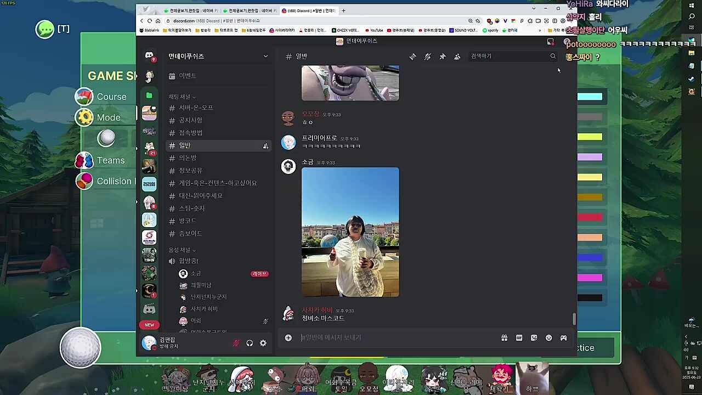Open the green folder in server list
The height and width of the screenshot is (395, 702).
(149, 95)
